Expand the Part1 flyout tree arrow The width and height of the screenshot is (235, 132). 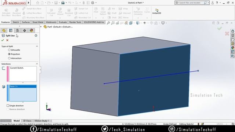[41, 27]
